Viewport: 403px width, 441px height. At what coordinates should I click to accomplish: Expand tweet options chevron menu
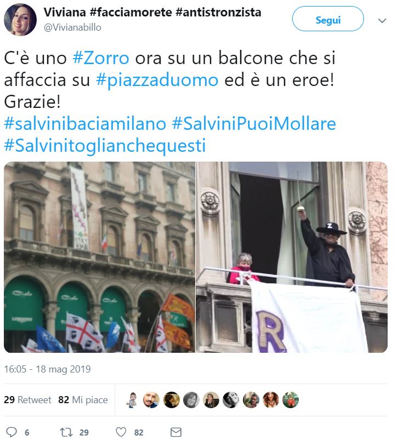pos(382,21)
